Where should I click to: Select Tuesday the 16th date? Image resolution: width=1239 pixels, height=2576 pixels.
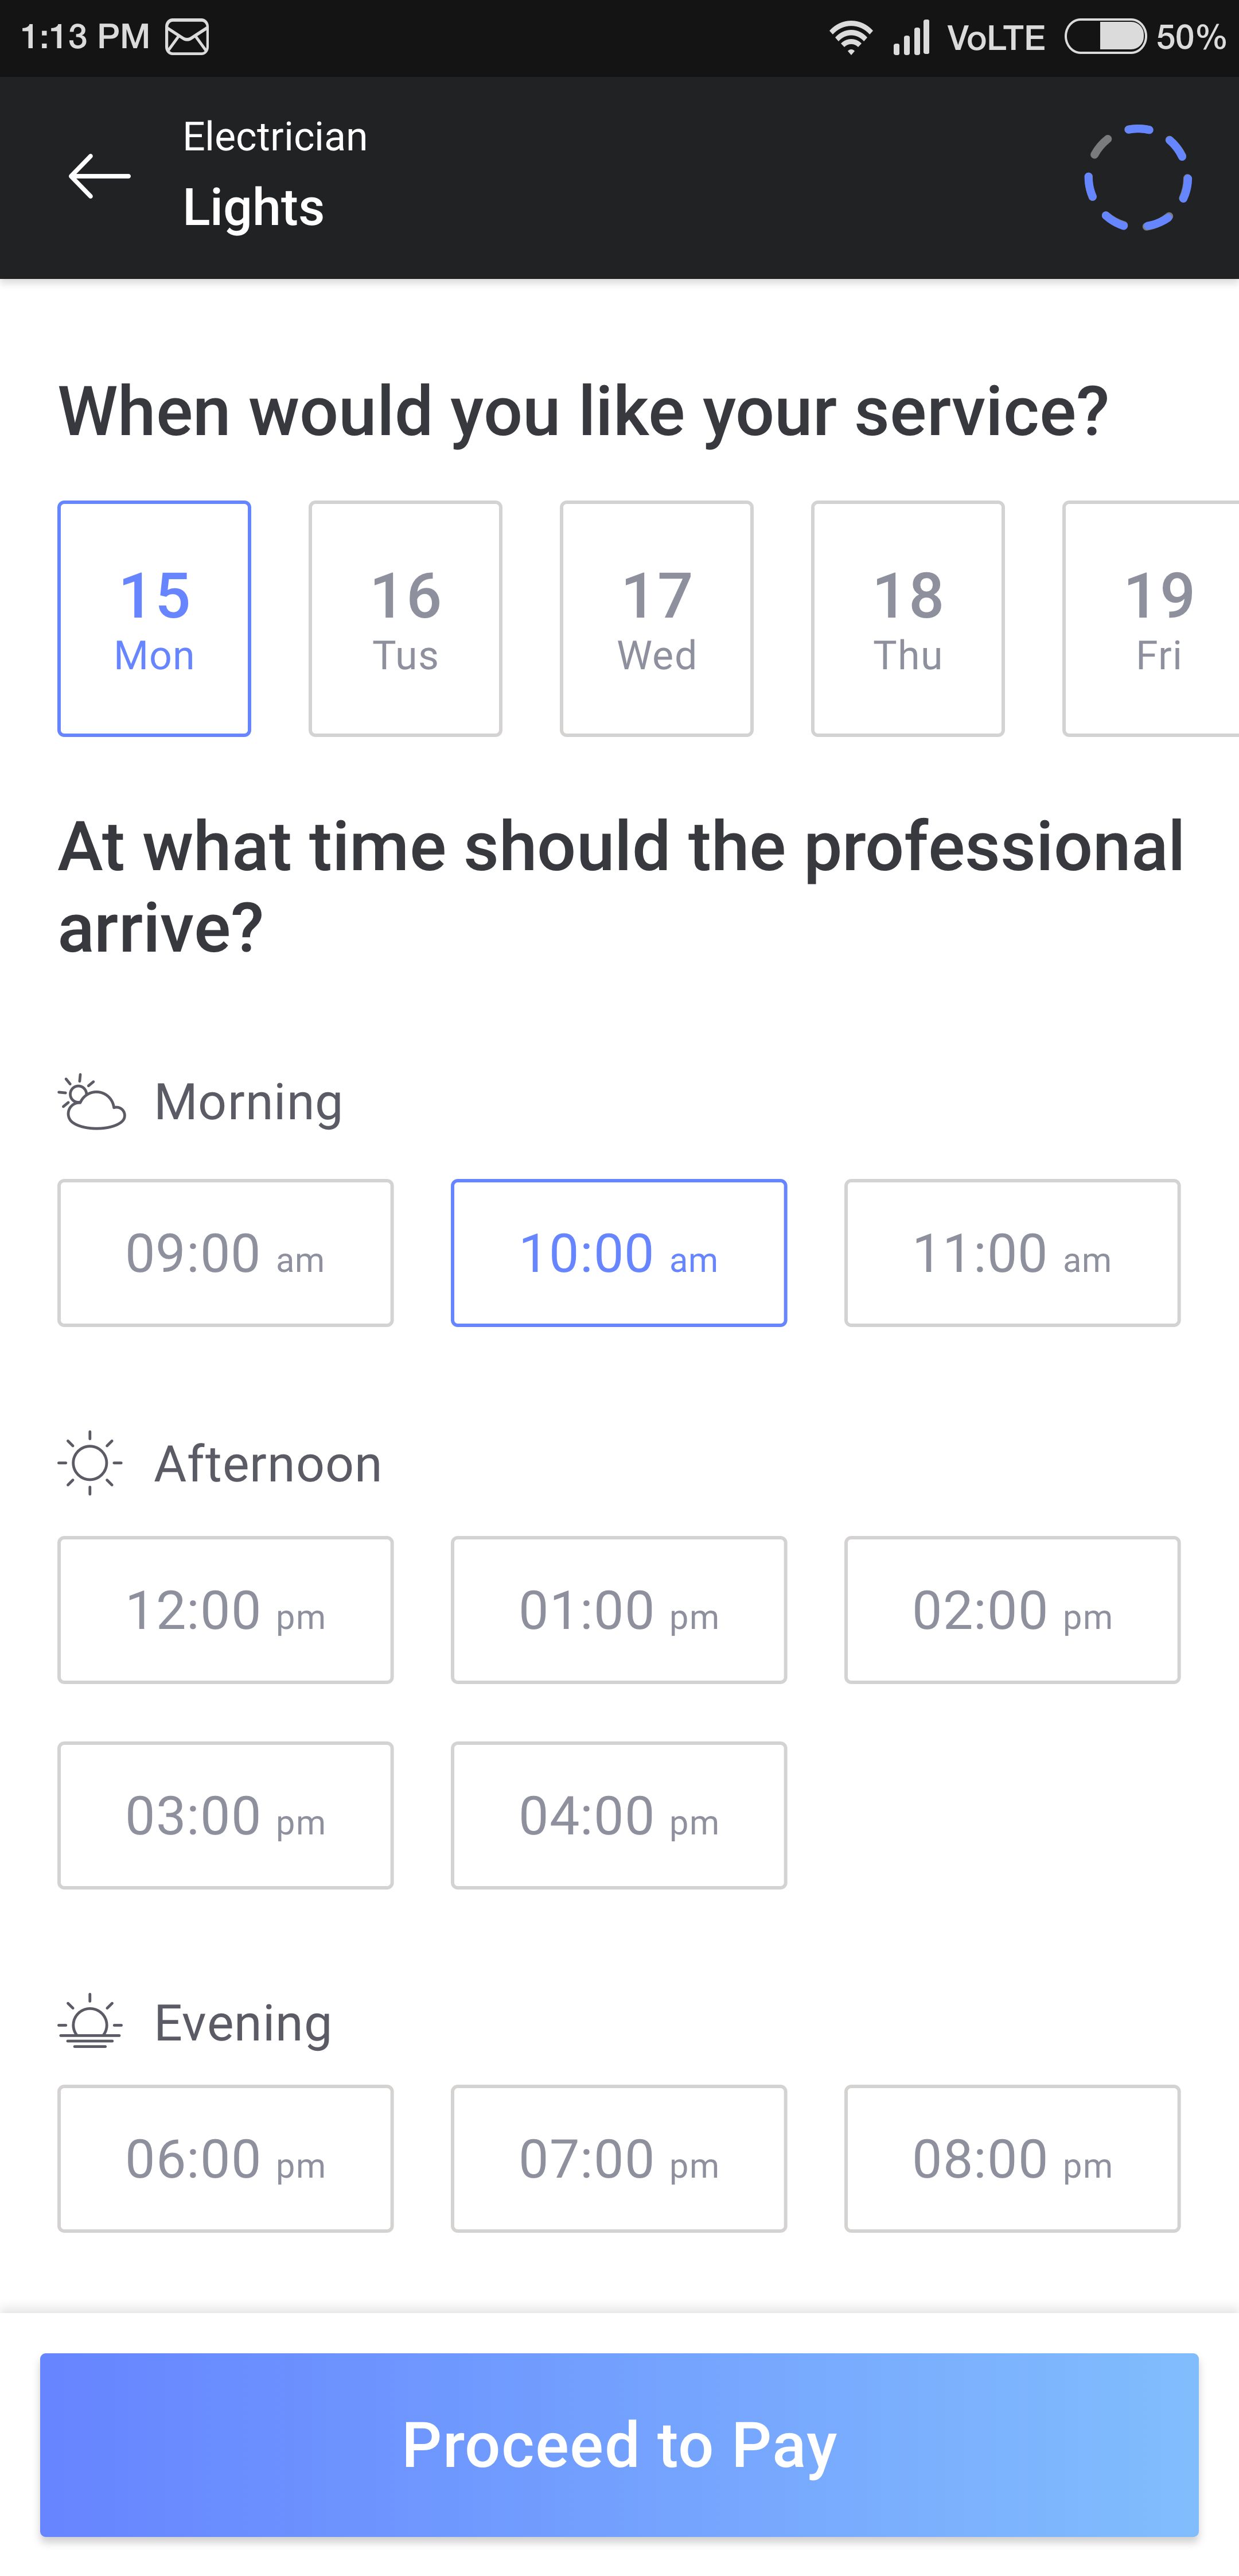click(406, 618)
